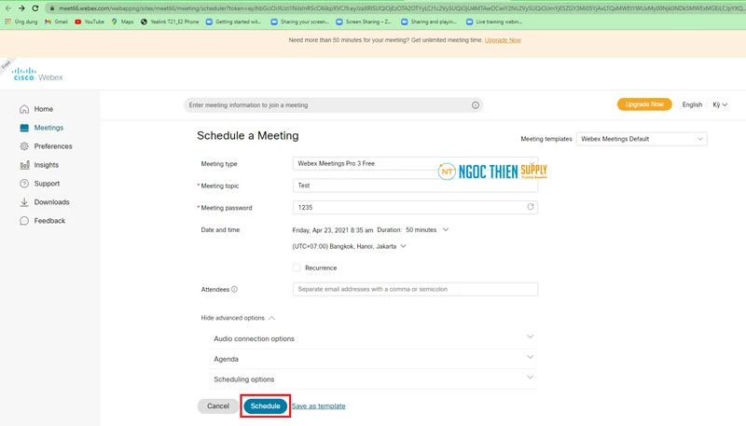Select Meetings in the sidebar
746x426 pixels.
coord(48,128)
